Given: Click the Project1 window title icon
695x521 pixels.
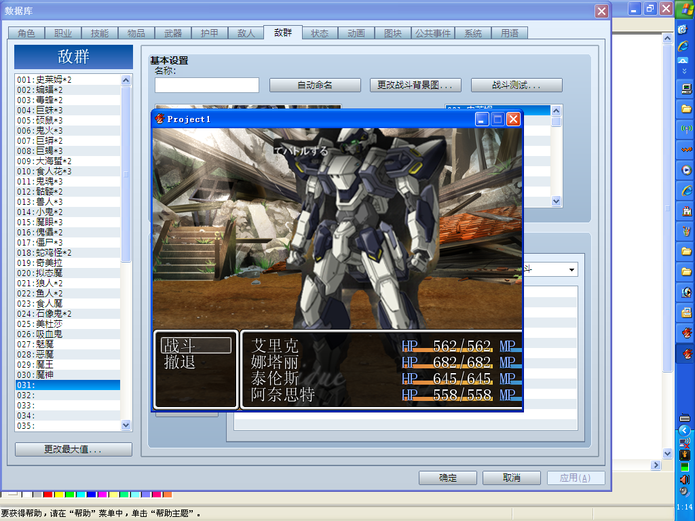Looking at the screenshot, I should (x=159, y=119).
